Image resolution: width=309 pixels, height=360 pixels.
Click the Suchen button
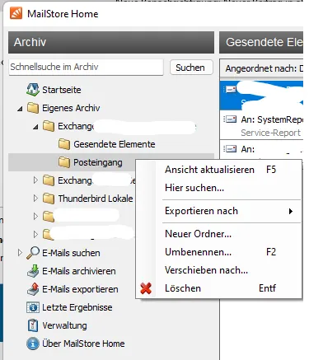tap(191, 68)
